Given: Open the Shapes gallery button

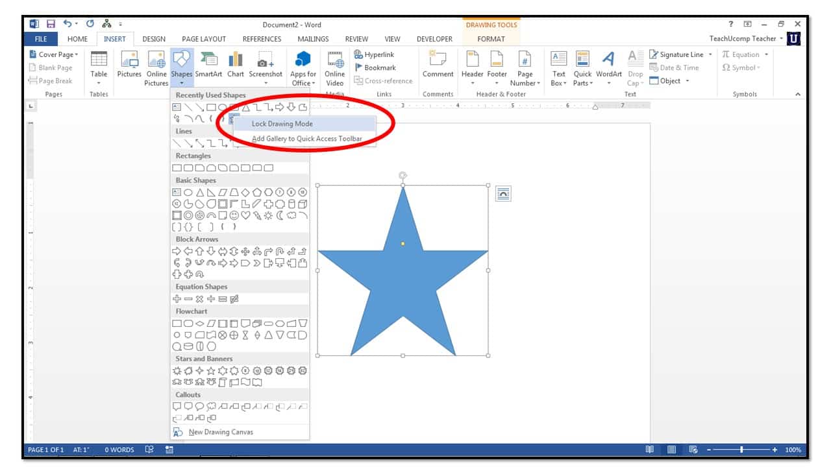Looking at the screenshot, I should [182, 67].
